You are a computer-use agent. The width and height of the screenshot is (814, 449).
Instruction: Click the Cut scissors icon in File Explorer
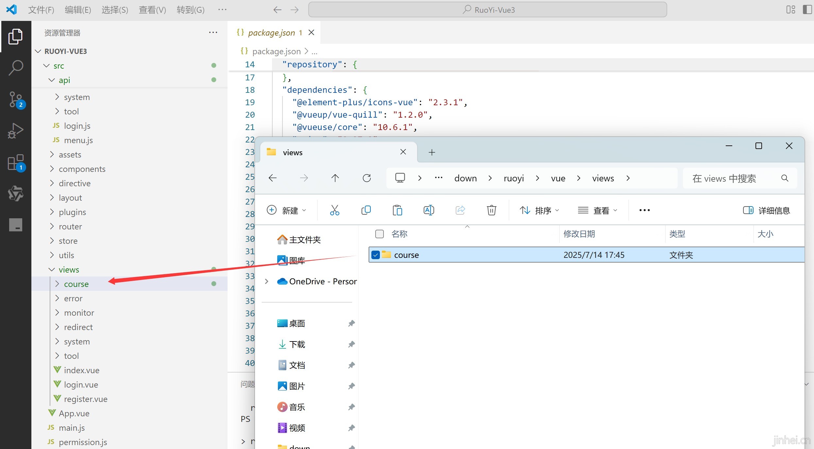tap(334, 210)
